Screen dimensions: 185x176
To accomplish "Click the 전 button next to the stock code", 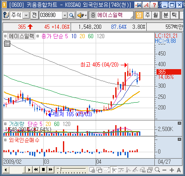I will coord(34,15).
